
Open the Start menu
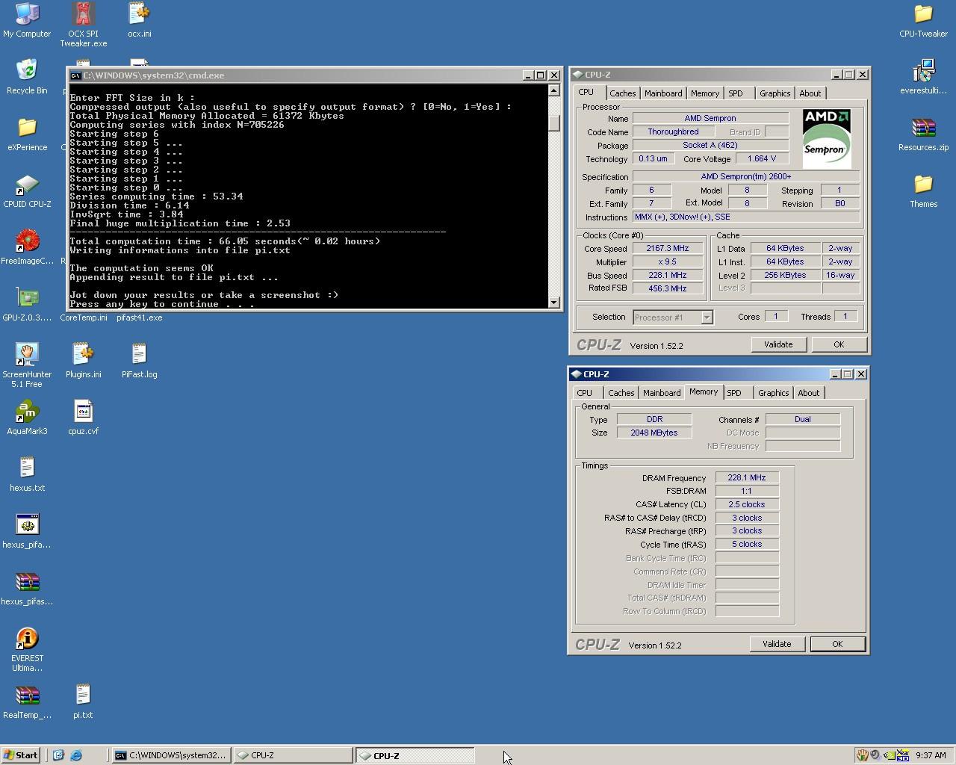click(x=21, y=755)
